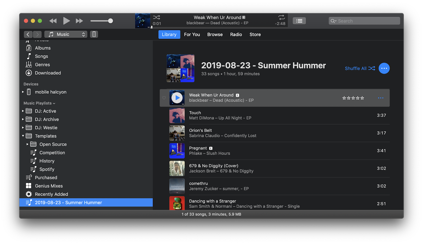Go back with the left chevron button

[x=28, y=34]
